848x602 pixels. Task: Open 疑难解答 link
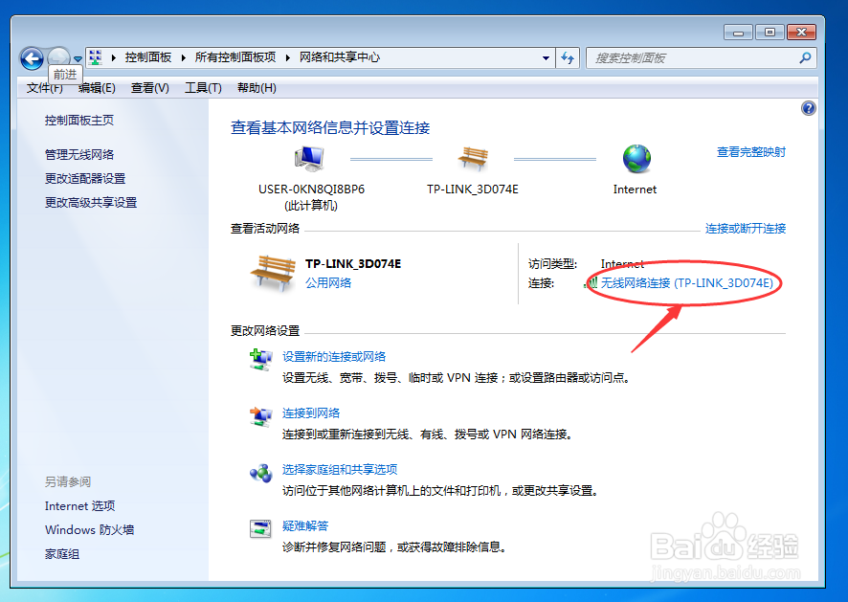305,525
